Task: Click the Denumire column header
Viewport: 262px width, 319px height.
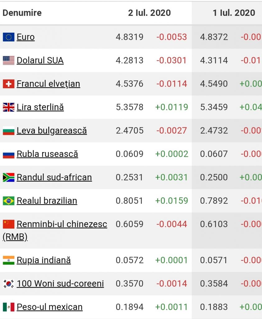Action: click(22, 13)
